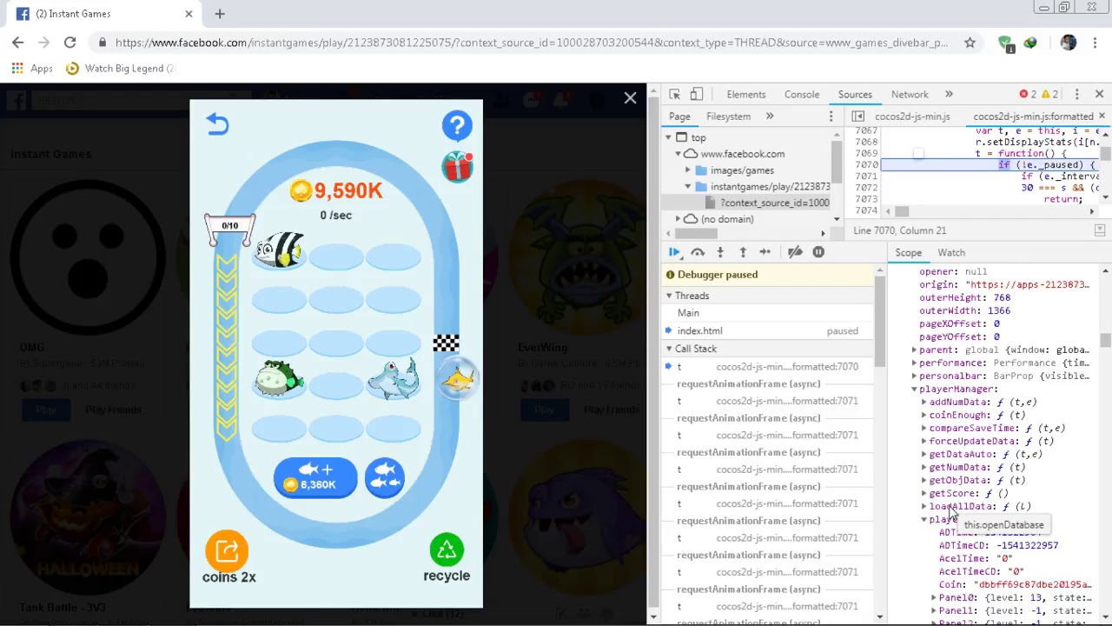Open the Apps bookmarks shortcut
The width and height of the screenshot is (1112, 626).
[x=32, y=69]
